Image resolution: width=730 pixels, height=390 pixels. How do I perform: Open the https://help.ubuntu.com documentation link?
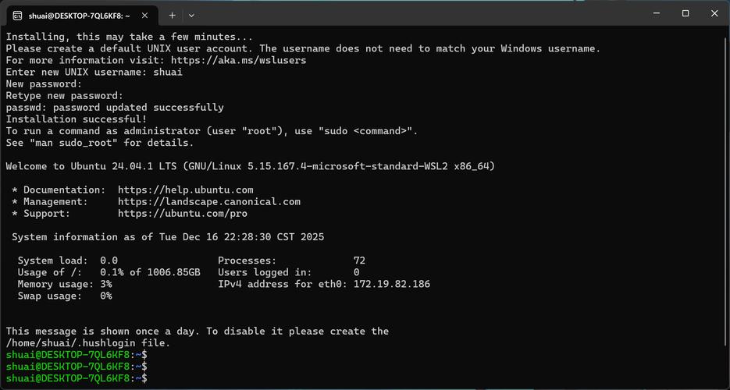coord(185,190)
